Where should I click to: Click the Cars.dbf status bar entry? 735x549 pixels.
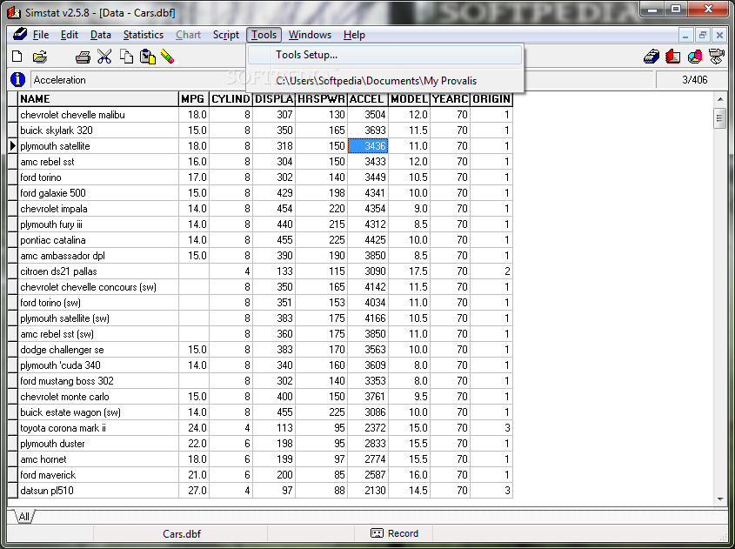181,533
